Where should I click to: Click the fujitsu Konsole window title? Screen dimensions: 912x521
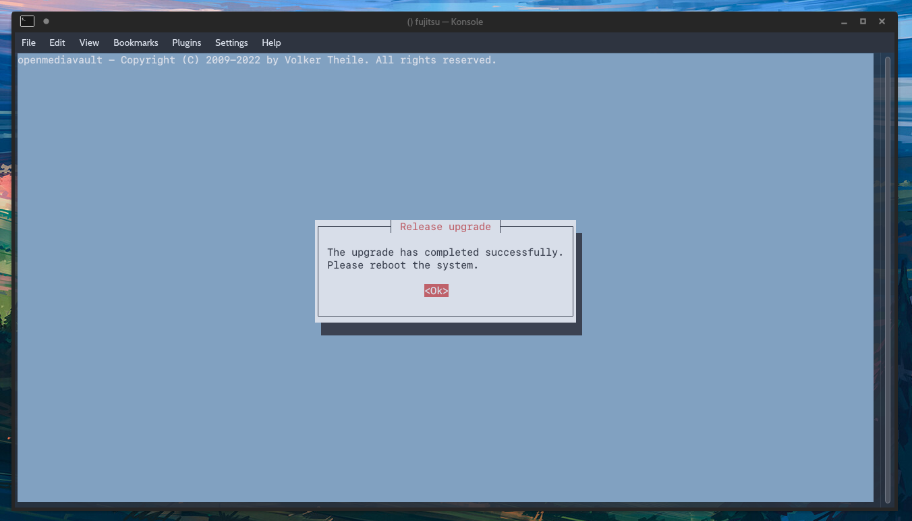[x=445, y=21]
